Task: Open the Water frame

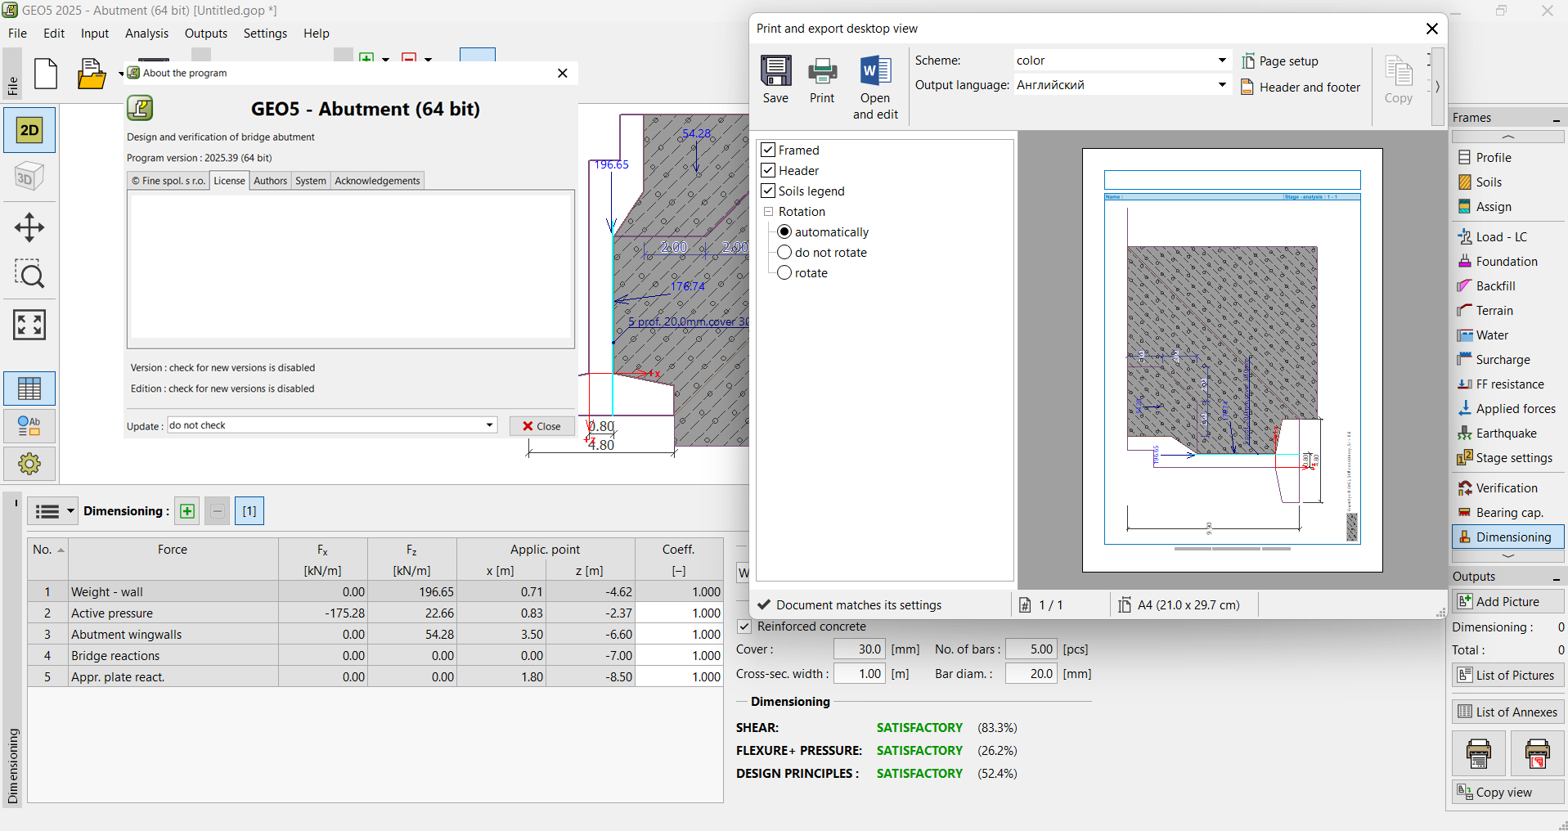Action: tap(1507, 335)
